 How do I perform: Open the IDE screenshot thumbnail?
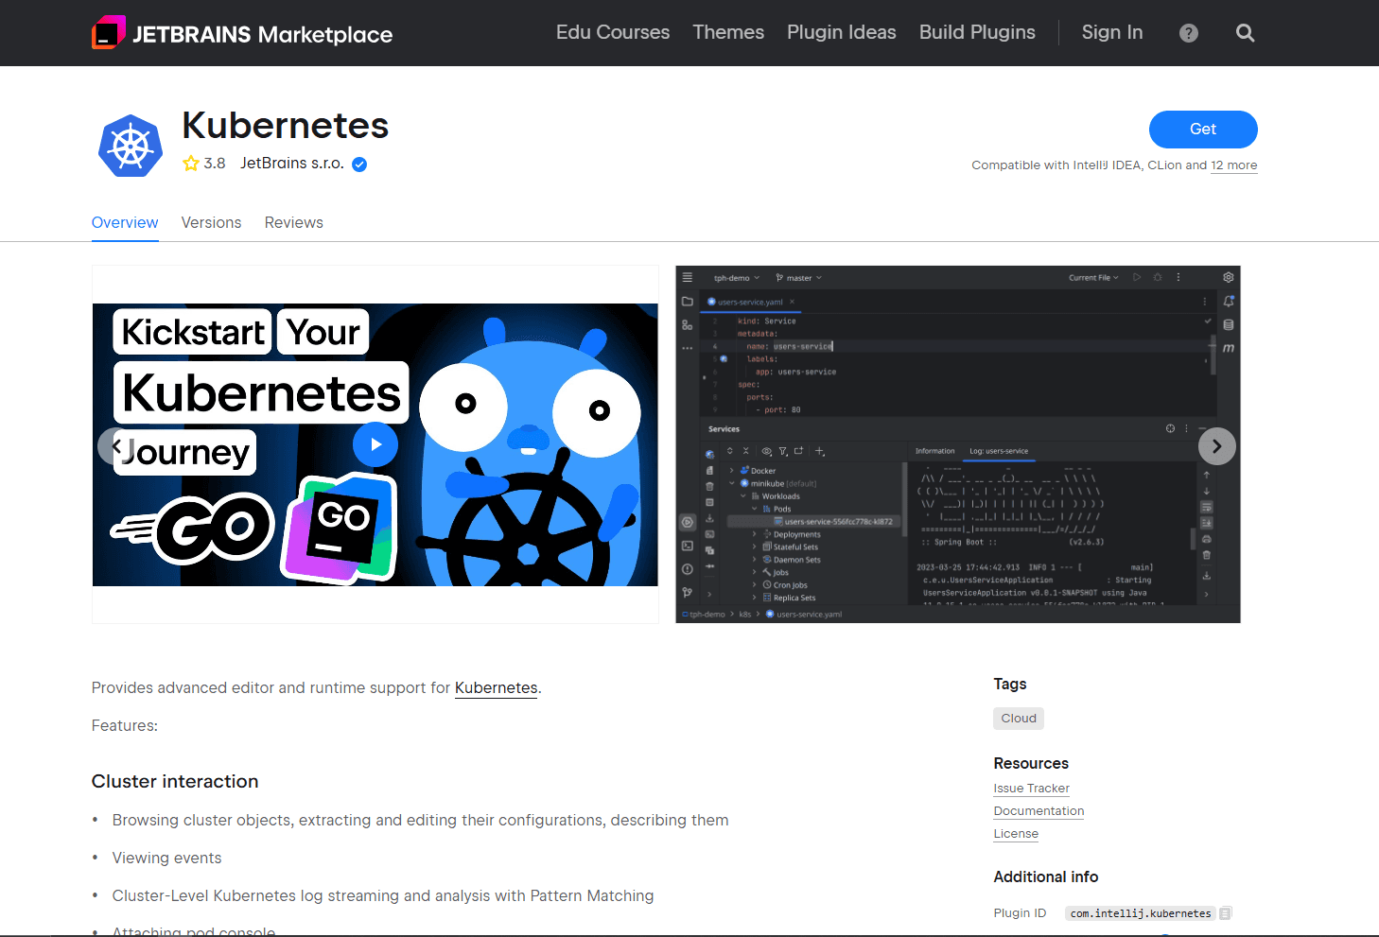tap(958, 444)
